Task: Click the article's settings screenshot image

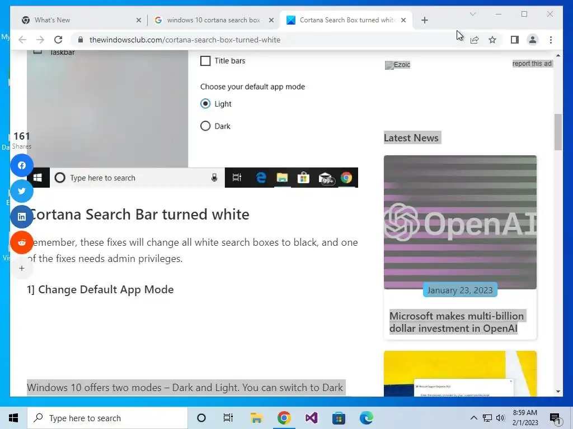Action: [x=192, y=118]
